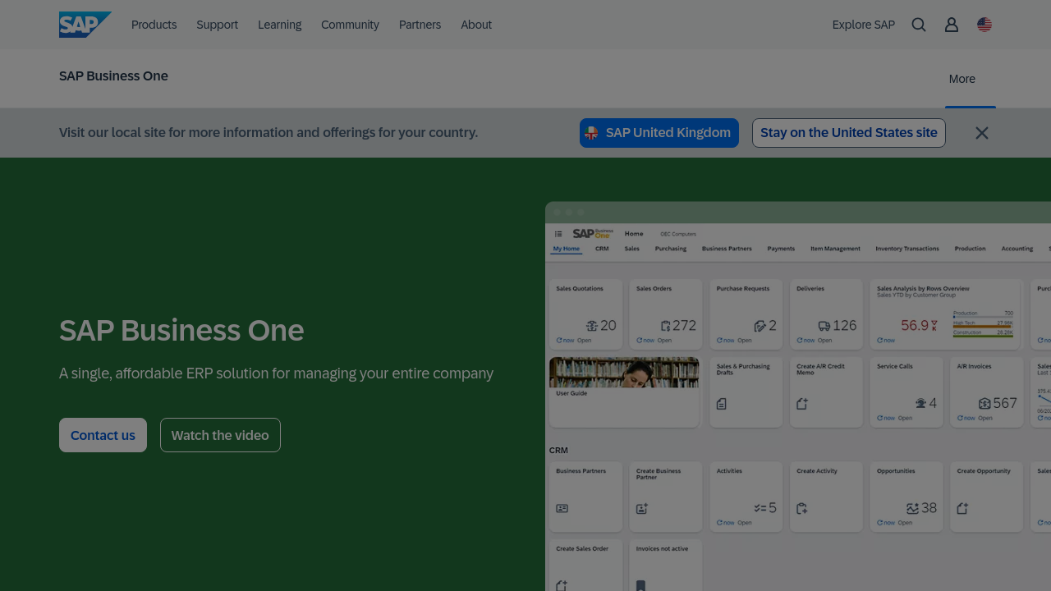Click the Explore SAP link

[x=863, y=25]
